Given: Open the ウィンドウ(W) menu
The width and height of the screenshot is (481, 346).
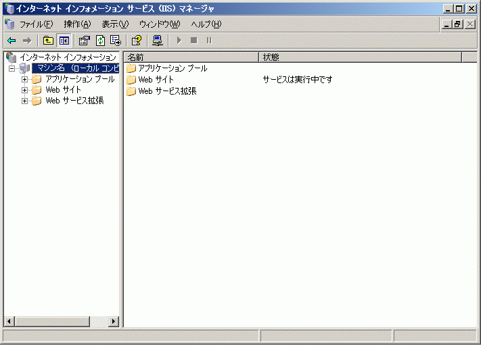Looking at the screenshot, I should coord(160,24).
